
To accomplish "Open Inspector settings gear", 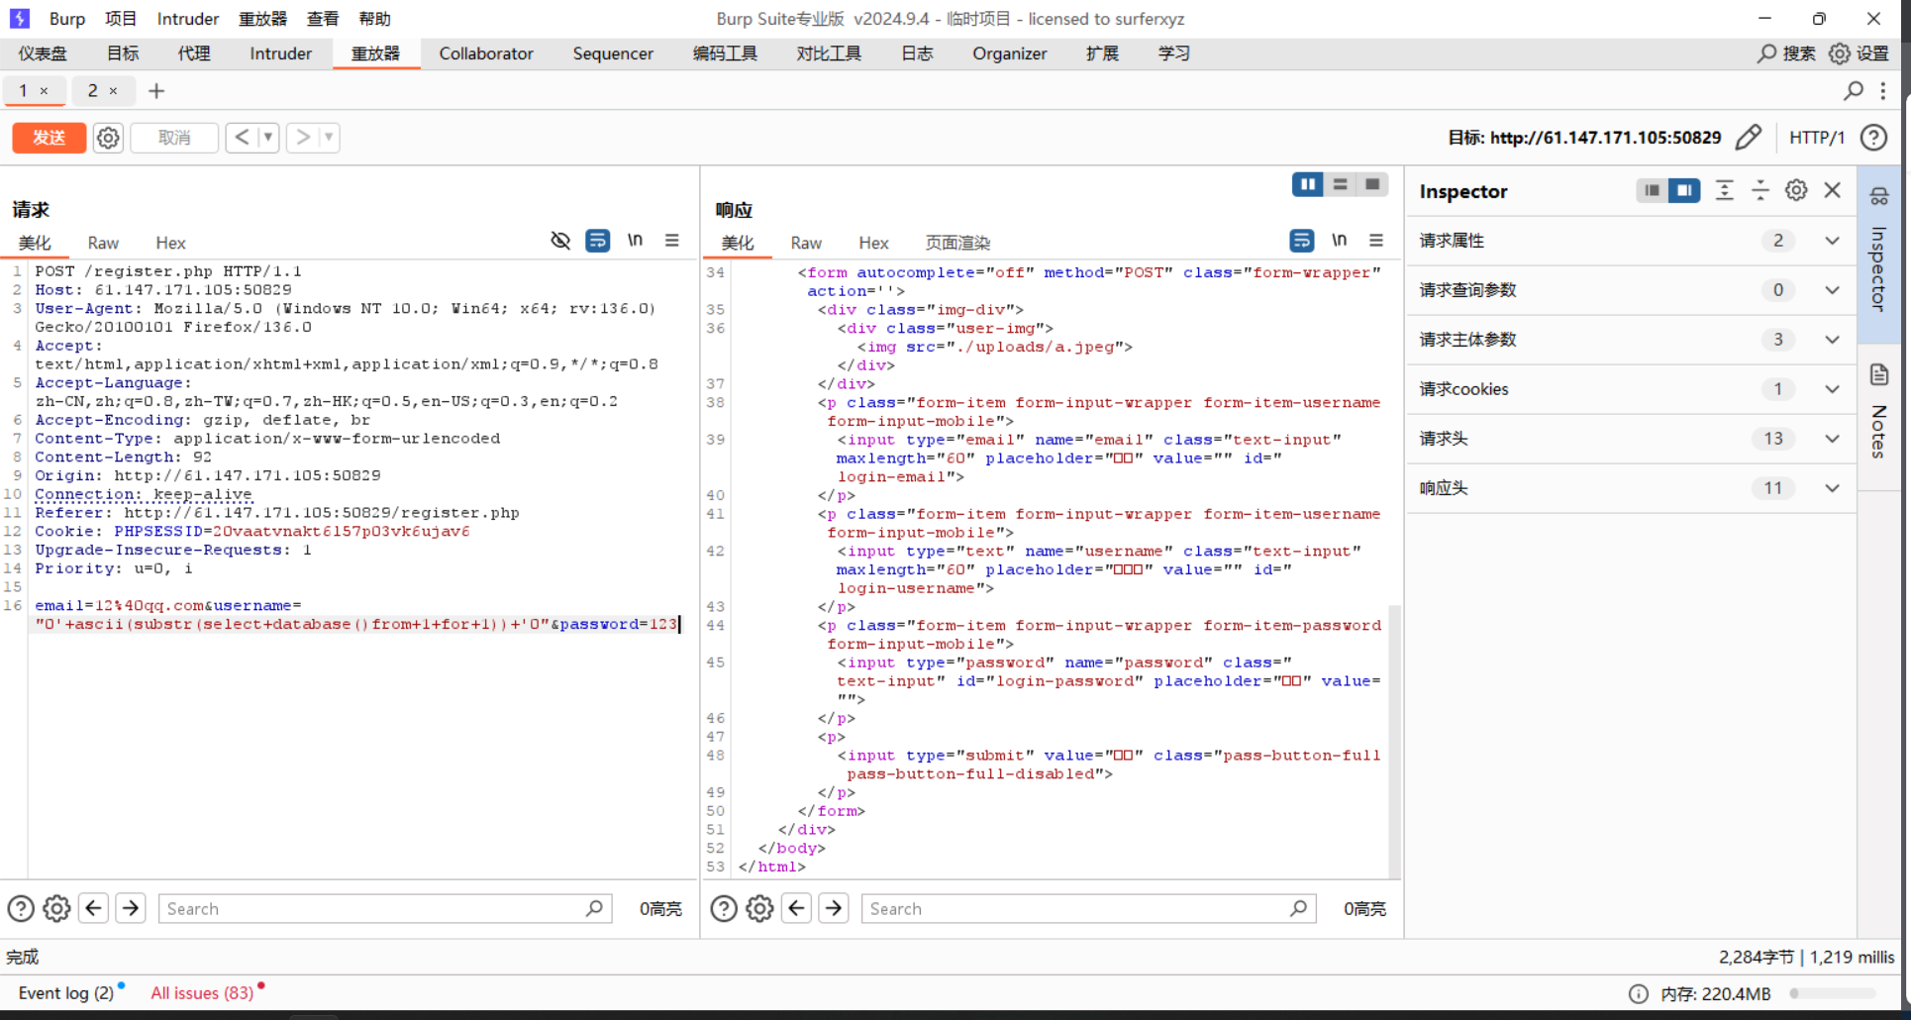I will coord(1796,190).
